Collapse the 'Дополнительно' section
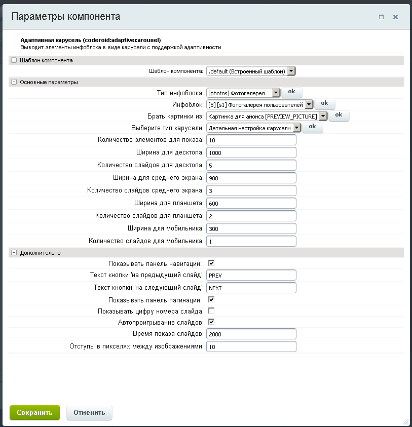 [x=14, y=253]
